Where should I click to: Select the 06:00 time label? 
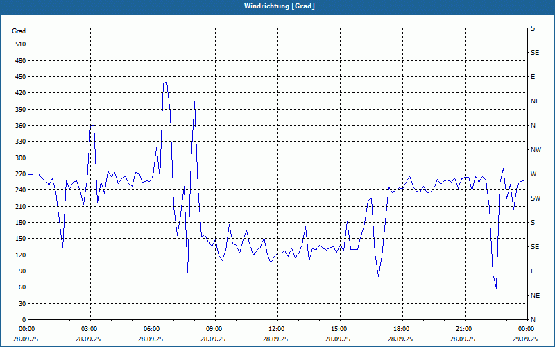point(151,329)
